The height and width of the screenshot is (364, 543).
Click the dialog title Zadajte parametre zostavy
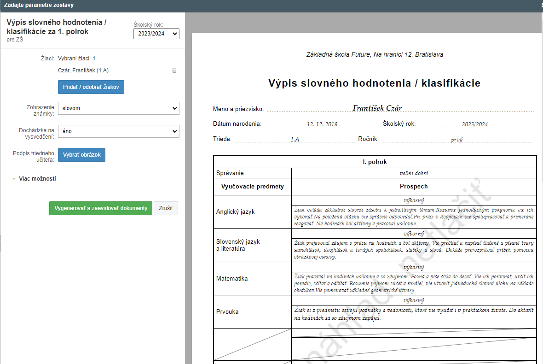click(39, 5)
